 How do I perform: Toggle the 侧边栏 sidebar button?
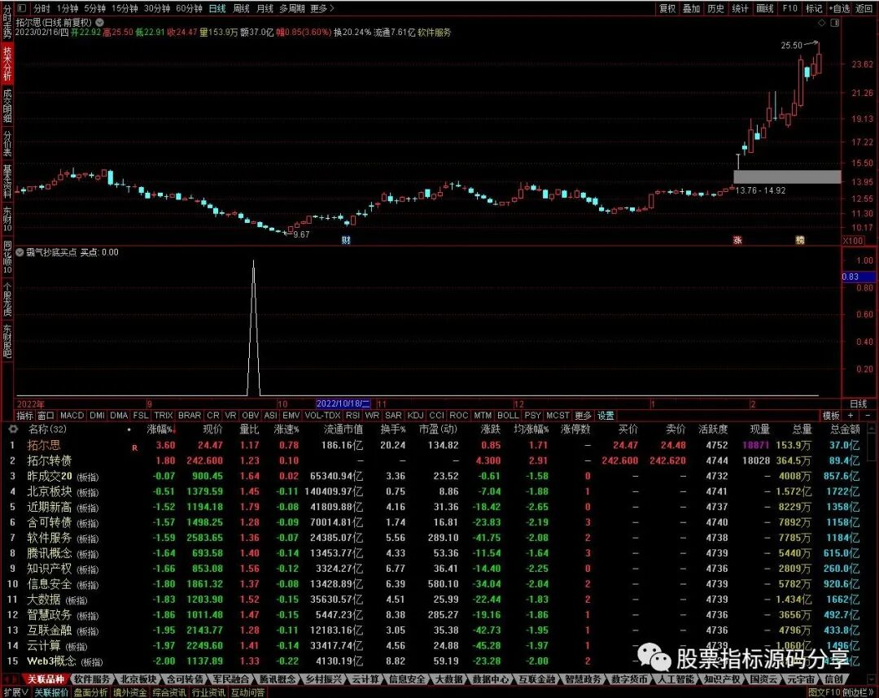859,692
